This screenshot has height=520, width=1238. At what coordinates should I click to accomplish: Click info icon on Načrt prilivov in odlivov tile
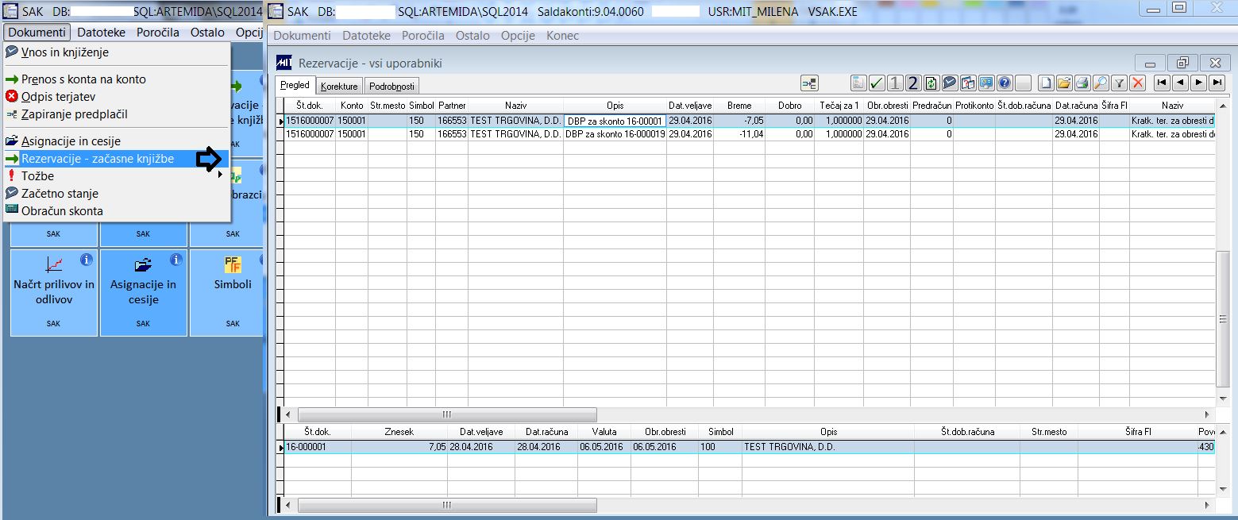click(87, 259)
